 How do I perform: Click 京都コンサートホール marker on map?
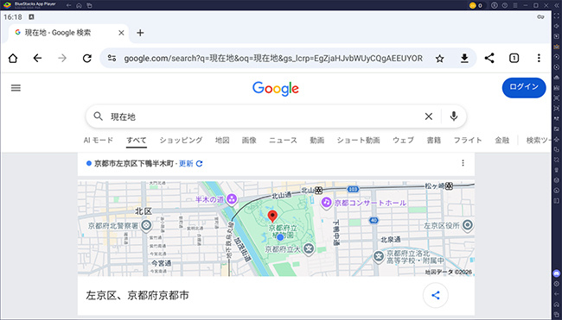(326, 203)
